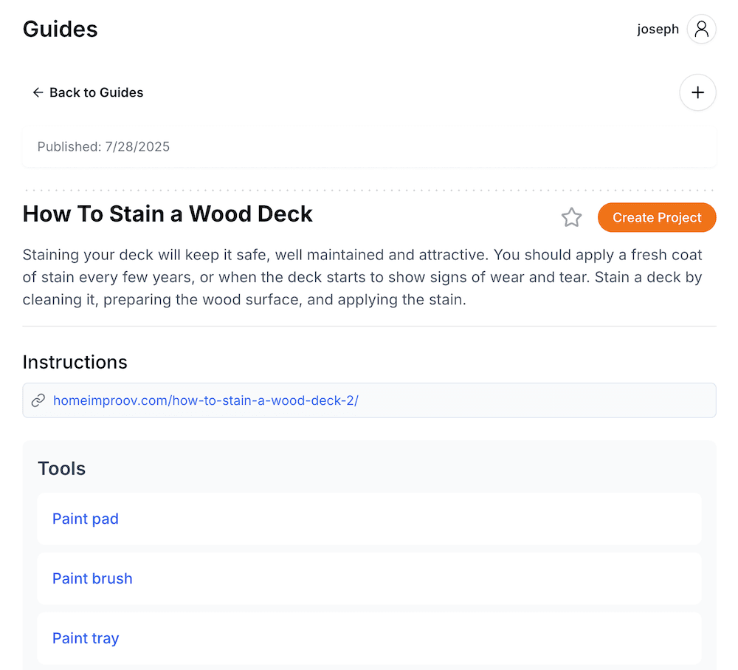Click the joseph username label
738x670 pixels.
[658, 30]
